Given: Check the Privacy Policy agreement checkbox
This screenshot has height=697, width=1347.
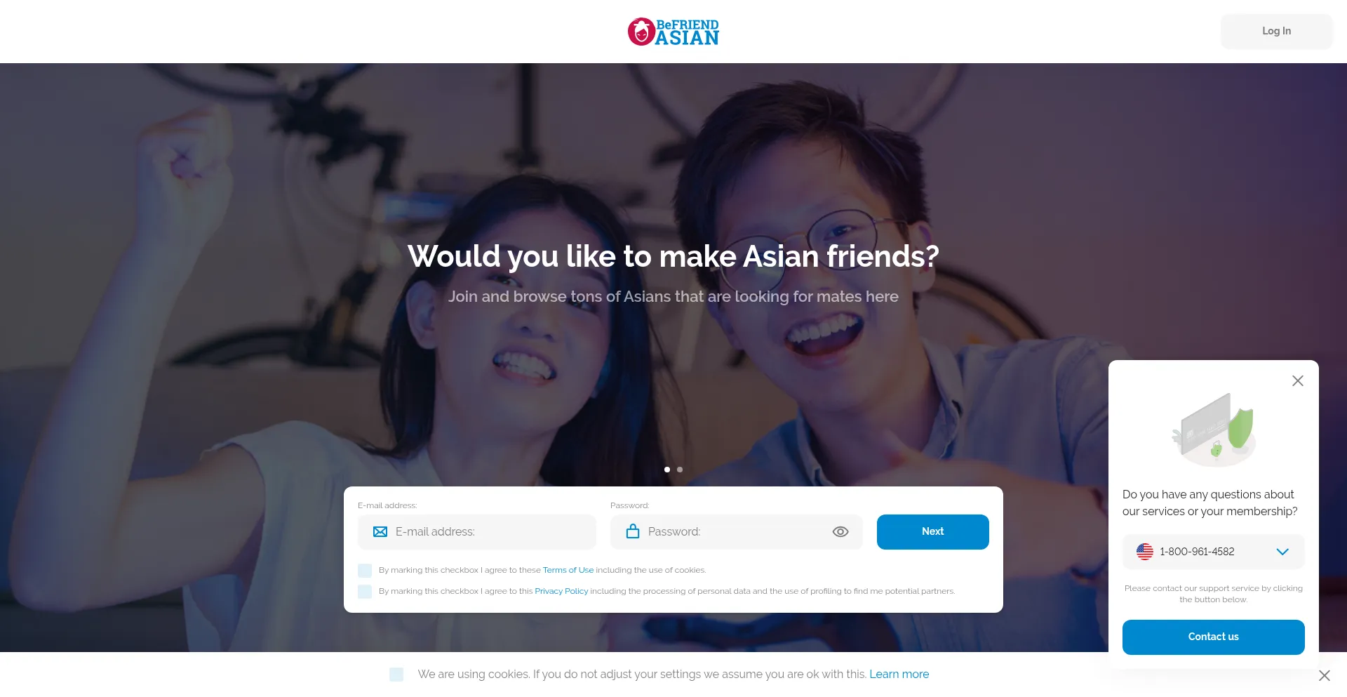Looking at the screenshot, I should click(365, 592).
